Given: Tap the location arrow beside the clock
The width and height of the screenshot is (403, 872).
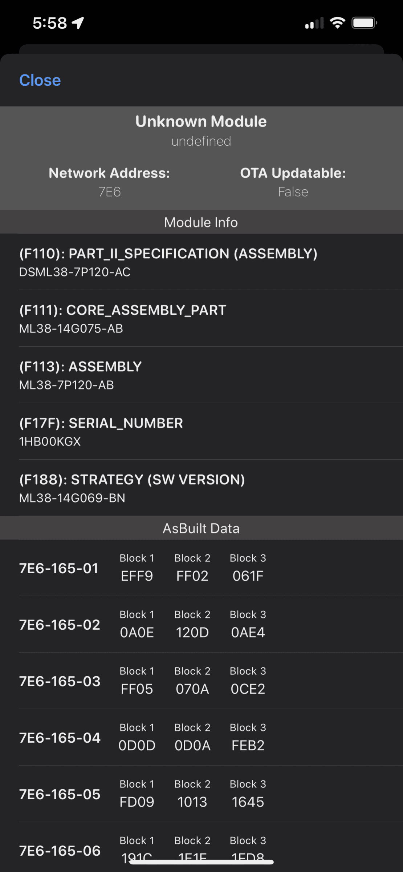Looking at the screenshot, I should coord(77,23).
